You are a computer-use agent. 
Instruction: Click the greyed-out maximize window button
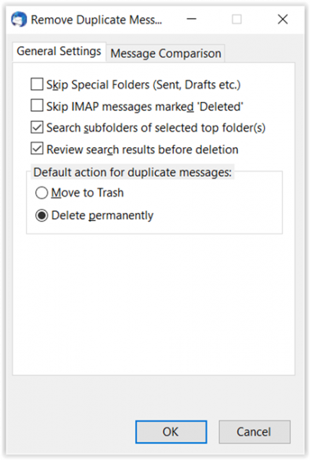click(236, 19)
